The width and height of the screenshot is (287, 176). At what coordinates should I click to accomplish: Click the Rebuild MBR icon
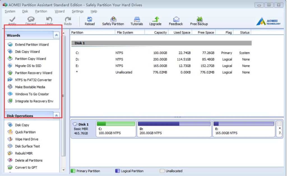click(x=10, y=153)
